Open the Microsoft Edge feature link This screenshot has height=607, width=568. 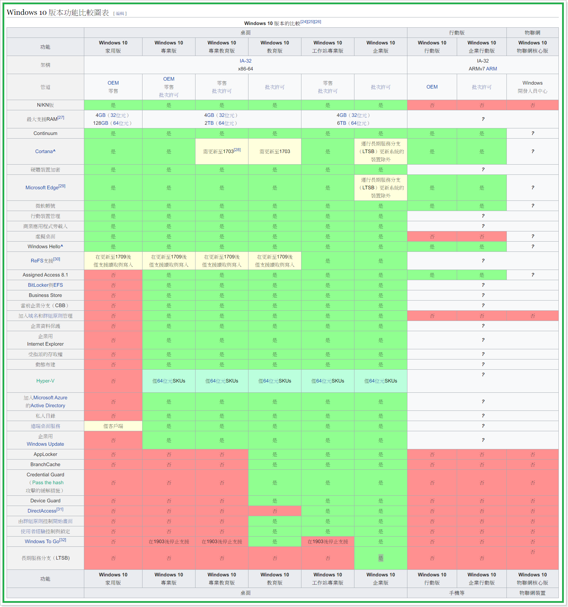coord(42,188)
